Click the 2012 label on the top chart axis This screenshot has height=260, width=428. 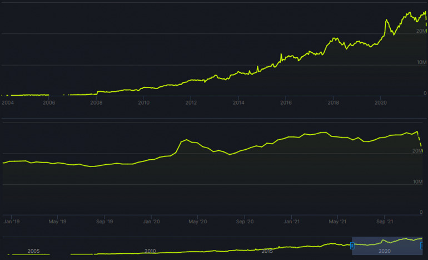click(191, 103)
